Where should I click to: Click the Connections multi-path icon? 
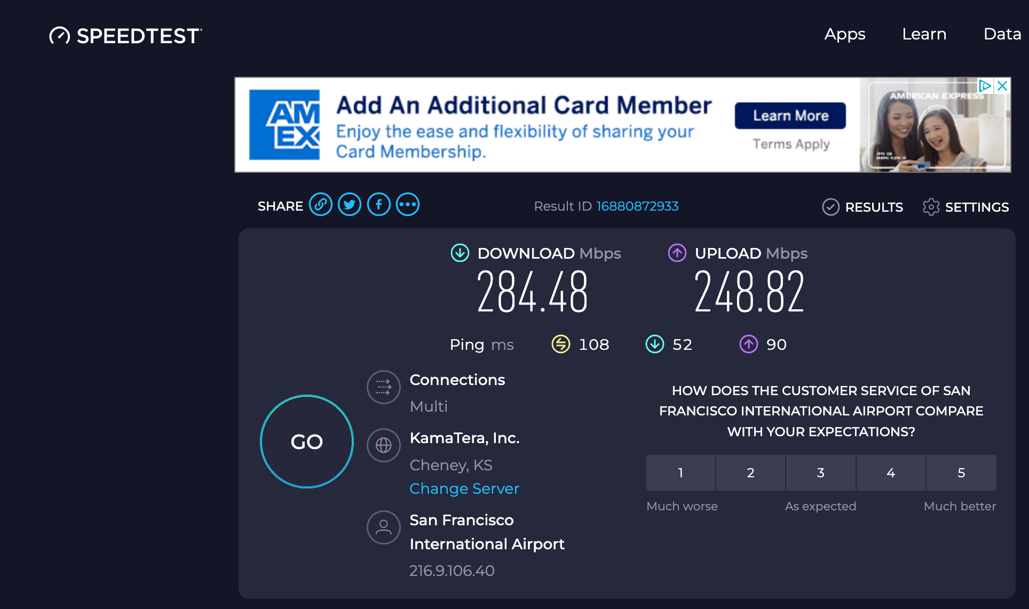click(383, 387)
